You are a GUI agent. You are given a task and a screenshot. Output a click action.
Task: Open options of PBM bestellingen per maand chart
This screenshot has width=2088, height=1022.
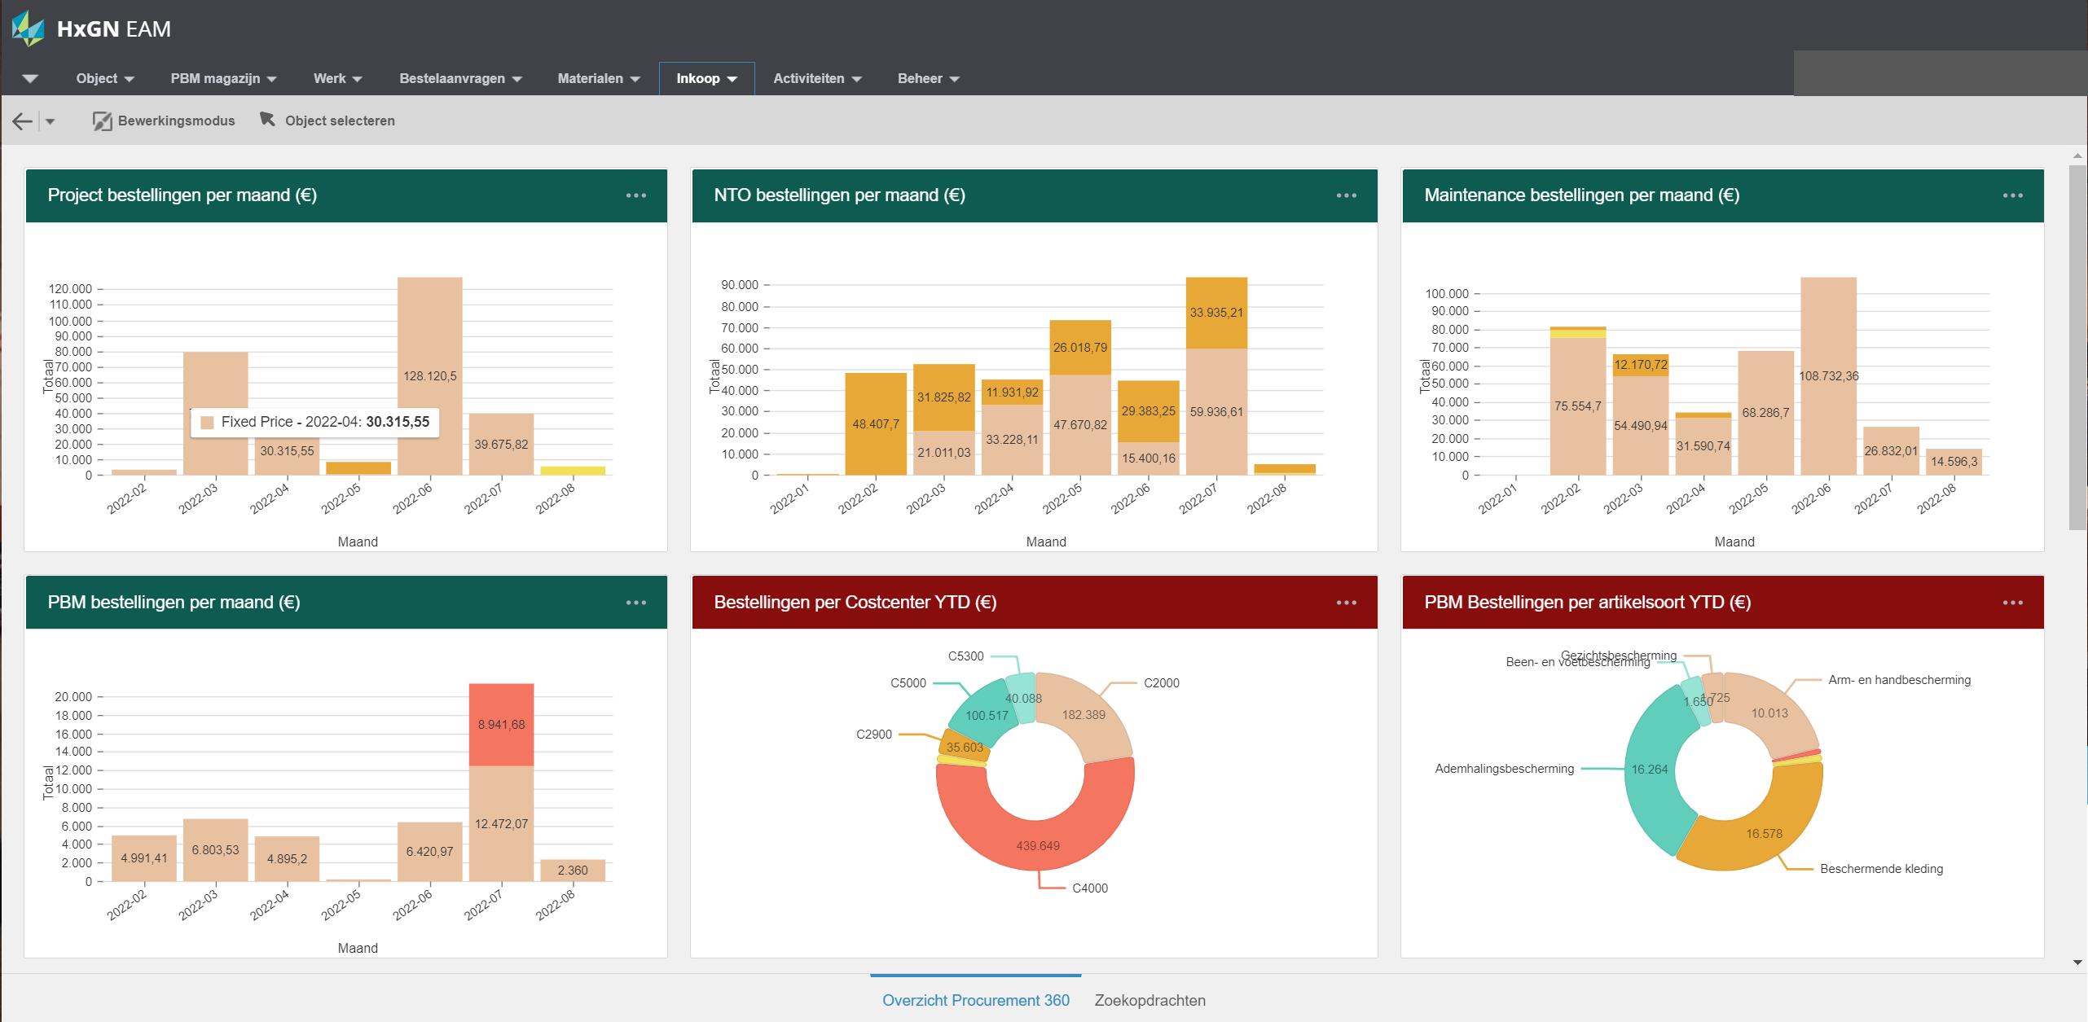point(636,603)
